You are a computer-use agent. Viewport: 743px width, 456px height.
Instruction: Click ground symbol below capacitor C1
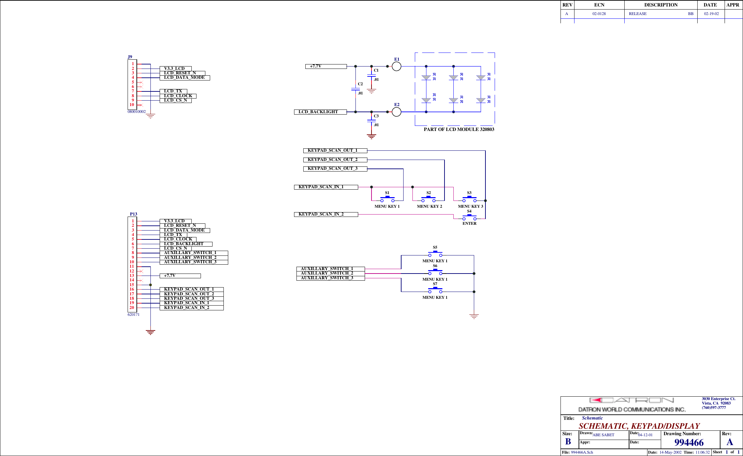371,91
